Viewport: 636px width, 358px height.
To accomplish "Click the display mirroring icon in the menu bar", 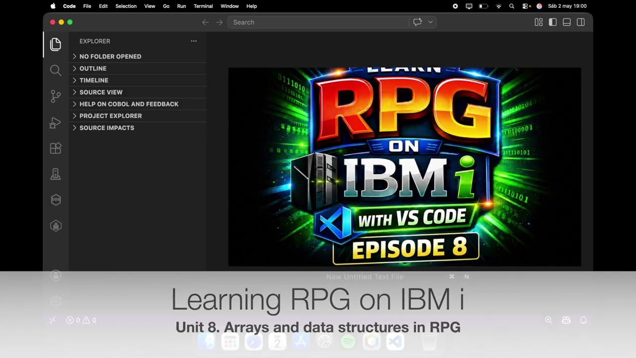I will 469,6.
